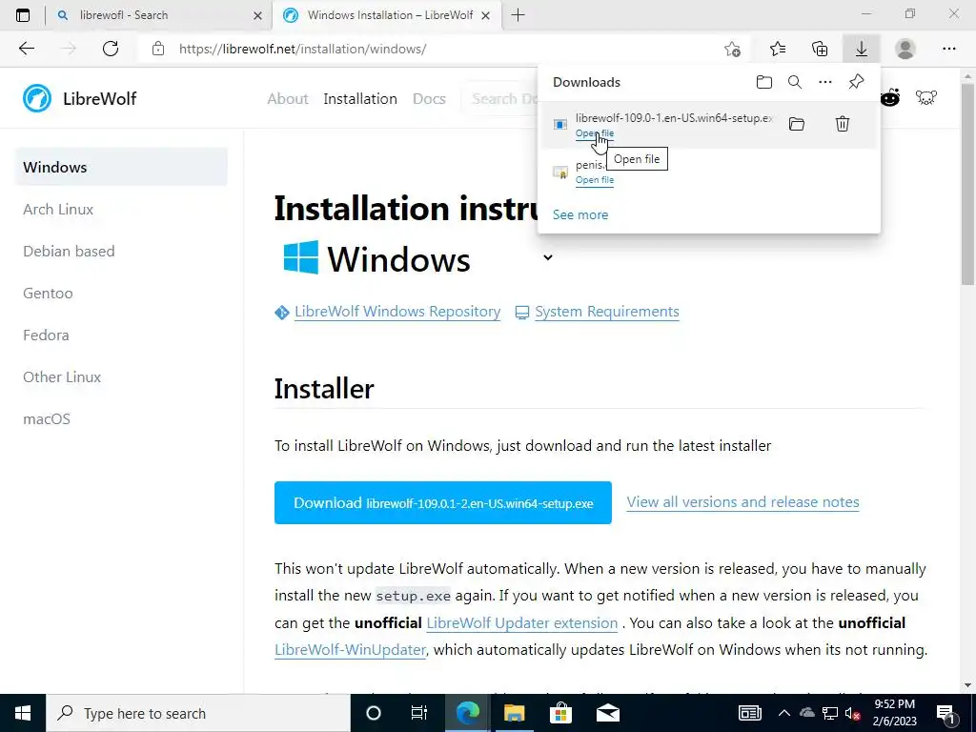Open the site icon right of Reddit
The width and height of the screenshot is (976, 732).
point(926,98)
